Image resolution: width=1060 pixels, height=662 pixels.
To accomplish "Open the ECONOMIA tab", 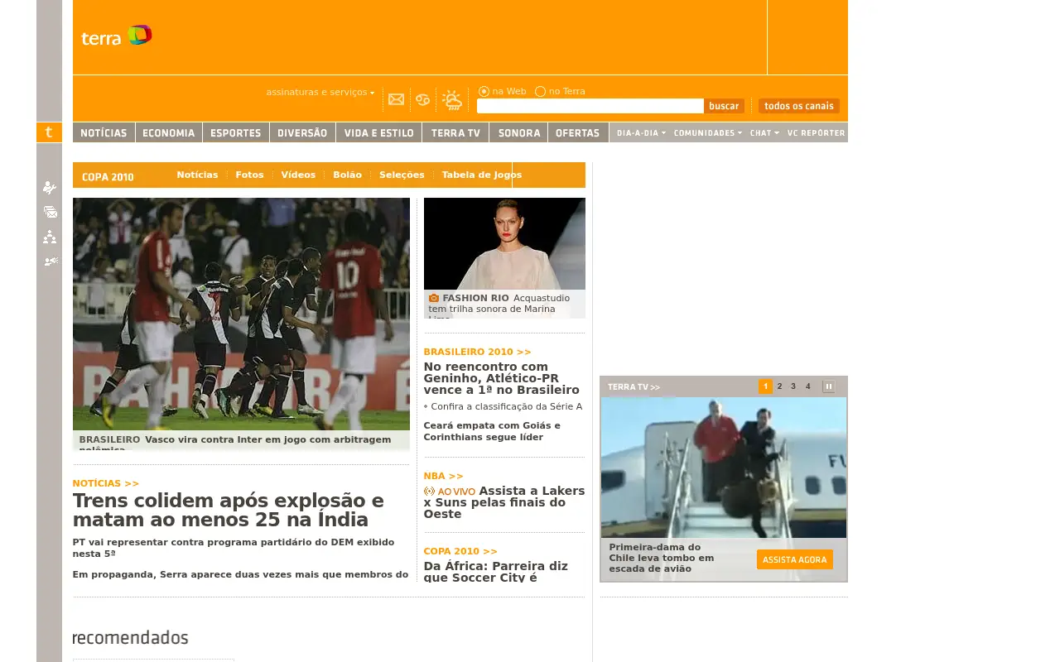I will point(169,132).
